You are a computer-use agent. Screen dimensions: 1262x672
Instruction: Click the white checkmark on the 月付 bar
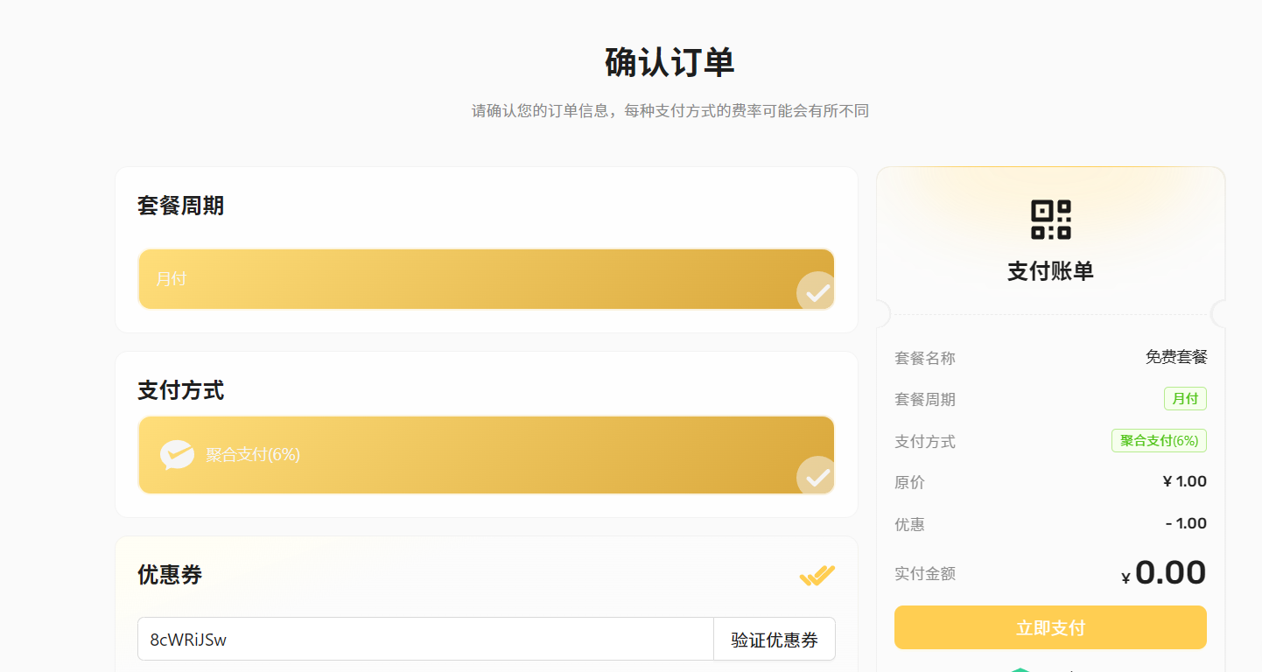[x=814, y=291]
